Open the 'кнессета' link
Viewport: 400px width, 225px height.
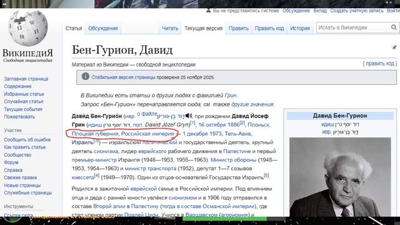point(83,177)
